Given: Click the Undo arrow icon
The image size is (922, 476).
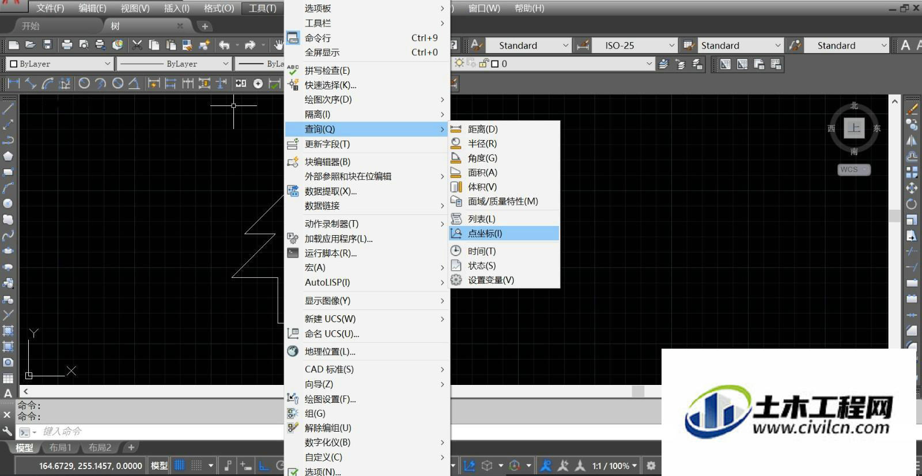Looking at the screenshot, I should [x=224, y=45].
